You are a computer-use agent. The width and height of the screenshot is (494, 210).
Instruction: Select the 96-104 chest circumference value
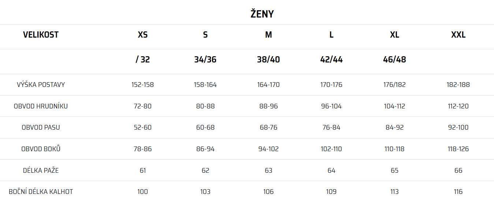click(331, 106)
